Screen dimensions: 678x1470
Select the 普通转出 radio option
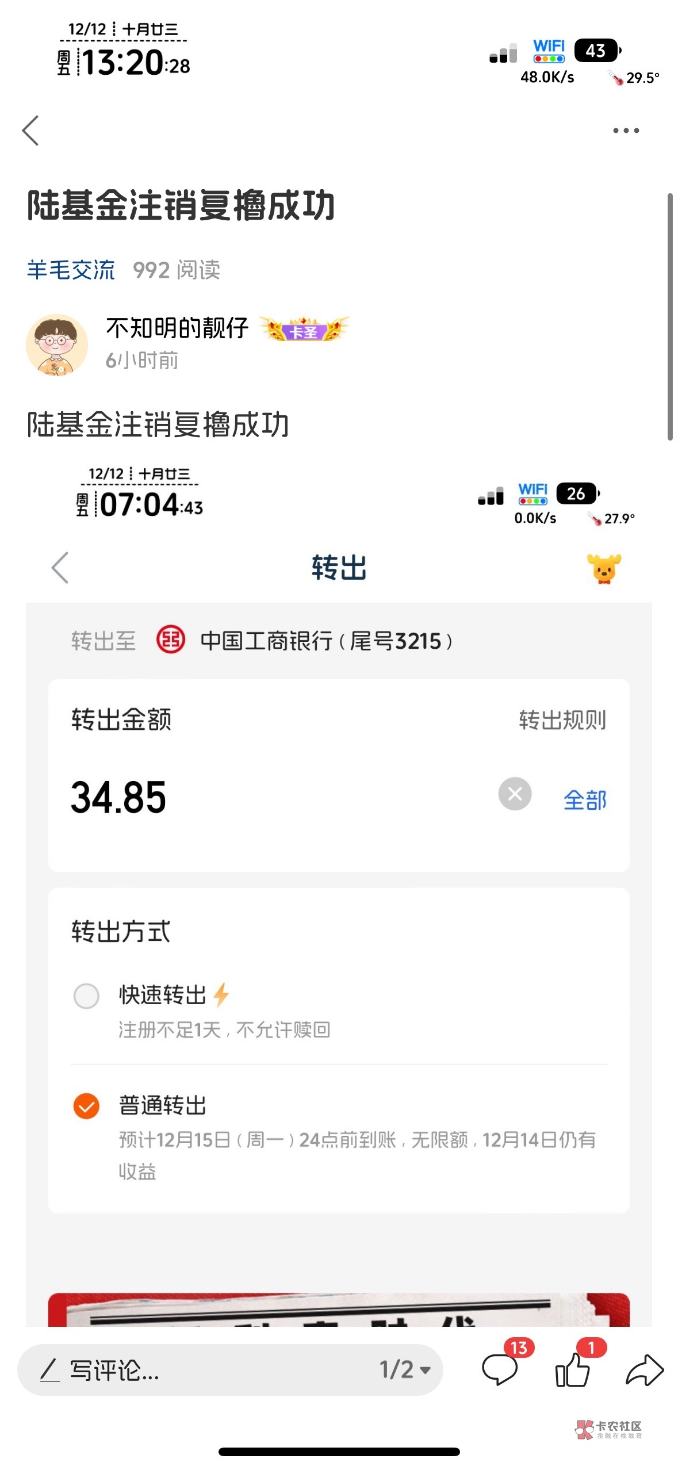[86, 1105]
